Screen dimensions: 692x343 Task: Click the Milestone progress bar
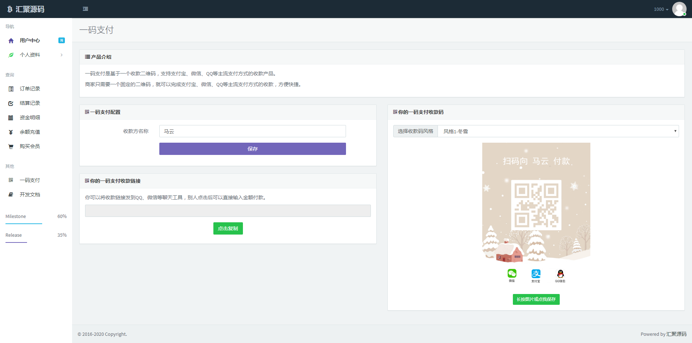click(24, 224)
